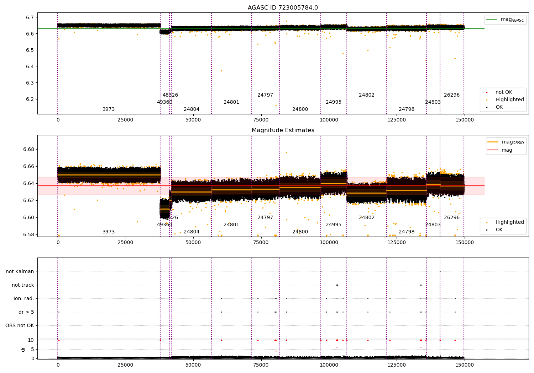The width and height of the screenshot is (534, 373).
Task: Click OBSID label 24800 in the AGASC ID plot
Action: (300, 109)
